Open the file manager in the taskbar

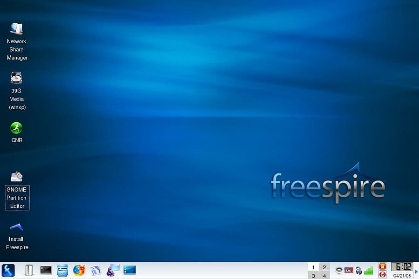(62, 270)
